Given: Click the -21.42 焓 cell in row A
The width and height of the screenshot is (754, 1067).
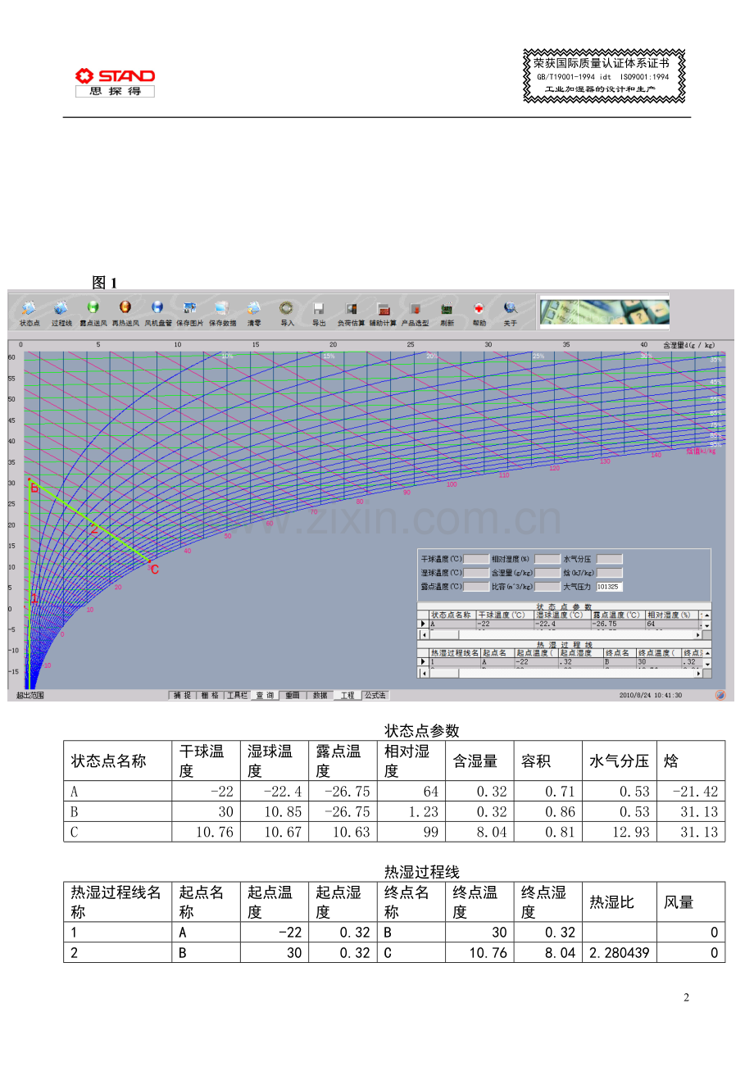Looking at the screenshot, I should tap(691, 792).
